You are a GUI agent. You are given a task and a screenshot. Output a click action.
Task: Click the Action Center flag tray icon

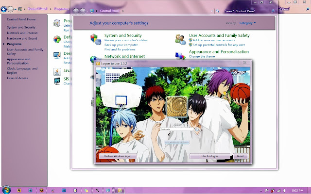pyautogui.click(x=267, y=191)
